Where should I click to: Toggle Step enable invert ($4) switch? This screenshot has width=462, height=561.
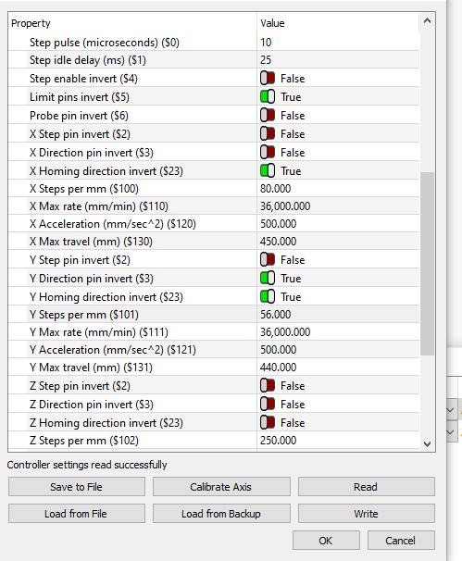pos(268,79)
